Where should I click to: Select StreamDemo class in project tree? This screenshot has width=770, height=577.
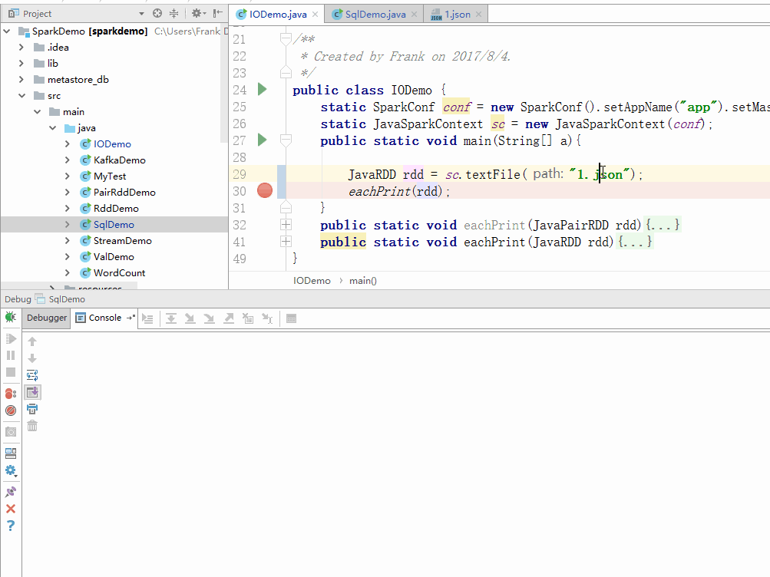pyautogui.click(x=122, y=240)
